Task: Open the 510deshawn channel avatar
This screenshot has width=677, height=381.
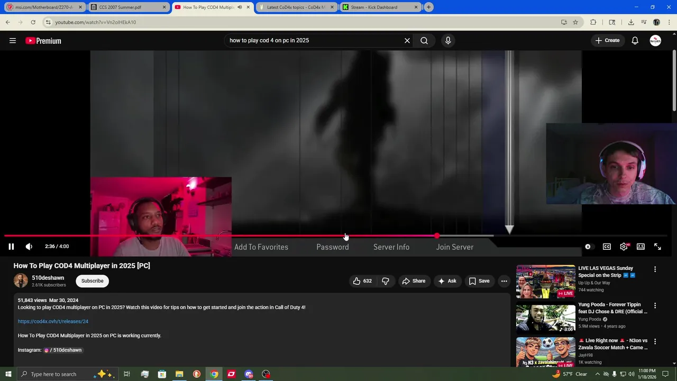Action: (21, 281)
